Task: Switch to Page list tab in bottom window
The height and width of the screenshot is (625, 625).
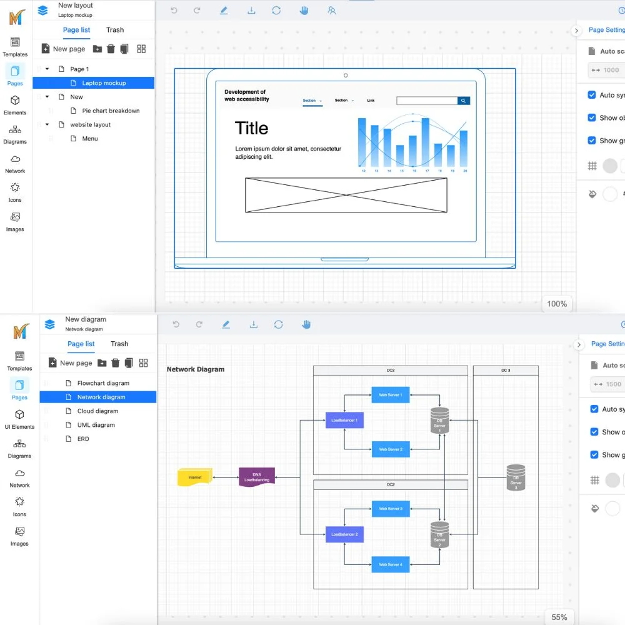Action: point(81,344)
